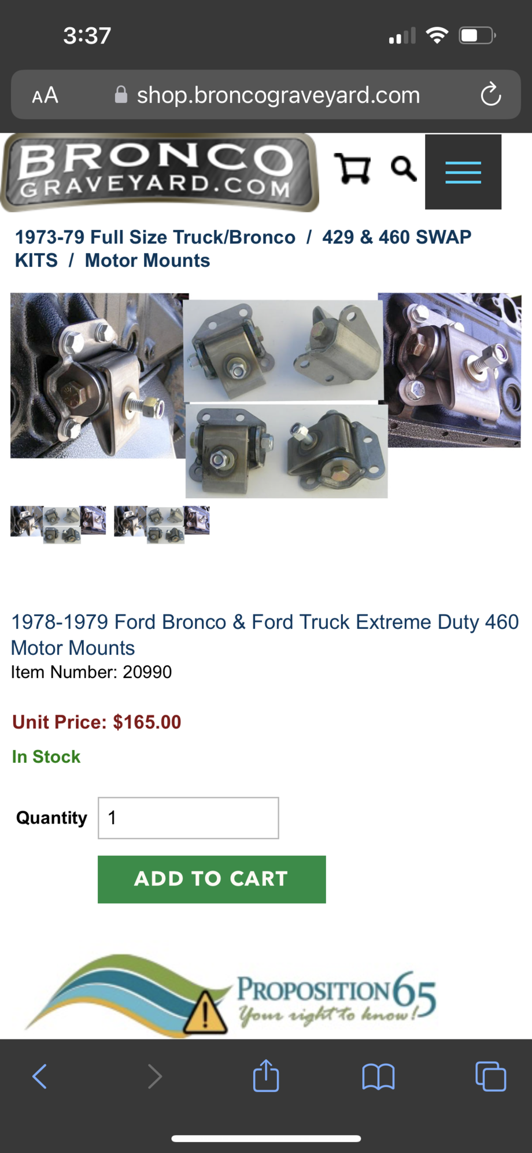Open Safari bookmarks
This screenshot has height=1153, width=532.
378,1076
